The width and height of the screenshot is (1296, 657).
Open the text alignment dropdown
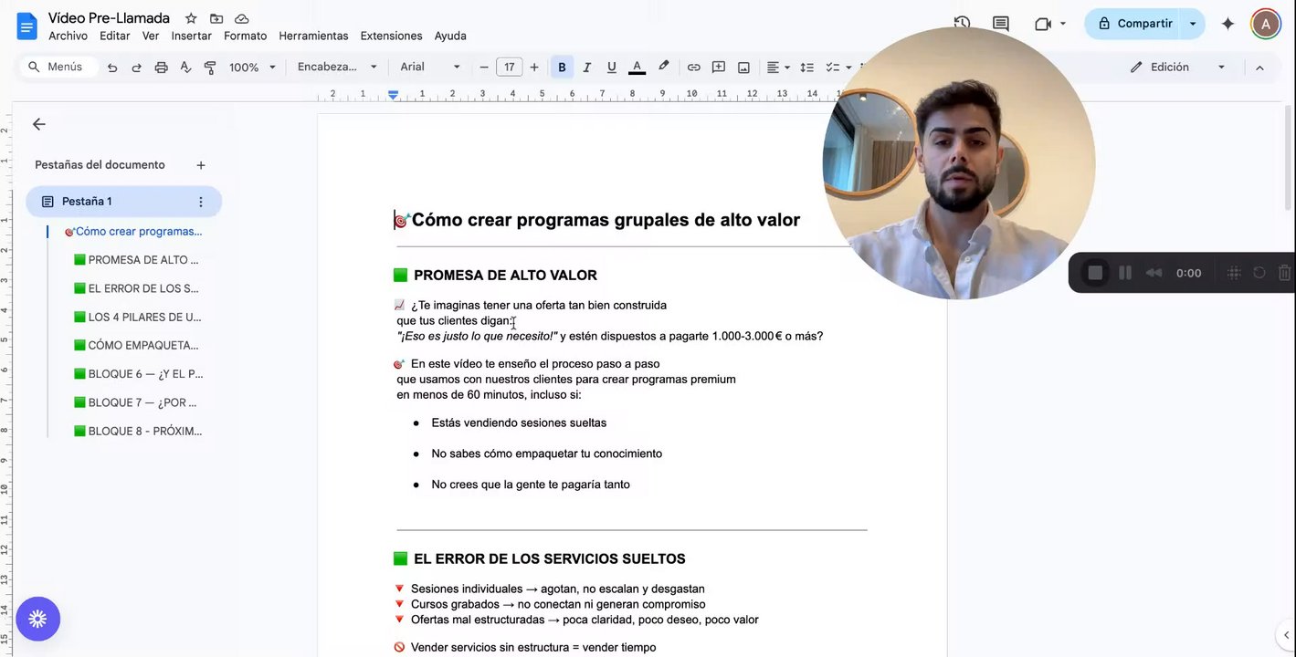pos(778,68)
